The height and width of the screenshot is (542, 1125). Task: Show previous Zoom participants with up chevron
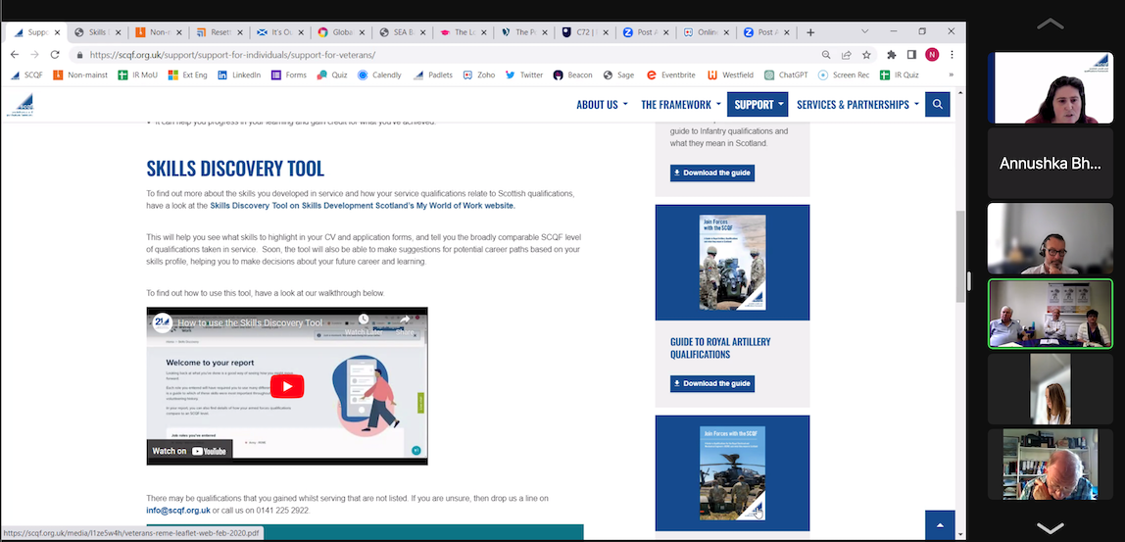(1050, 25)
